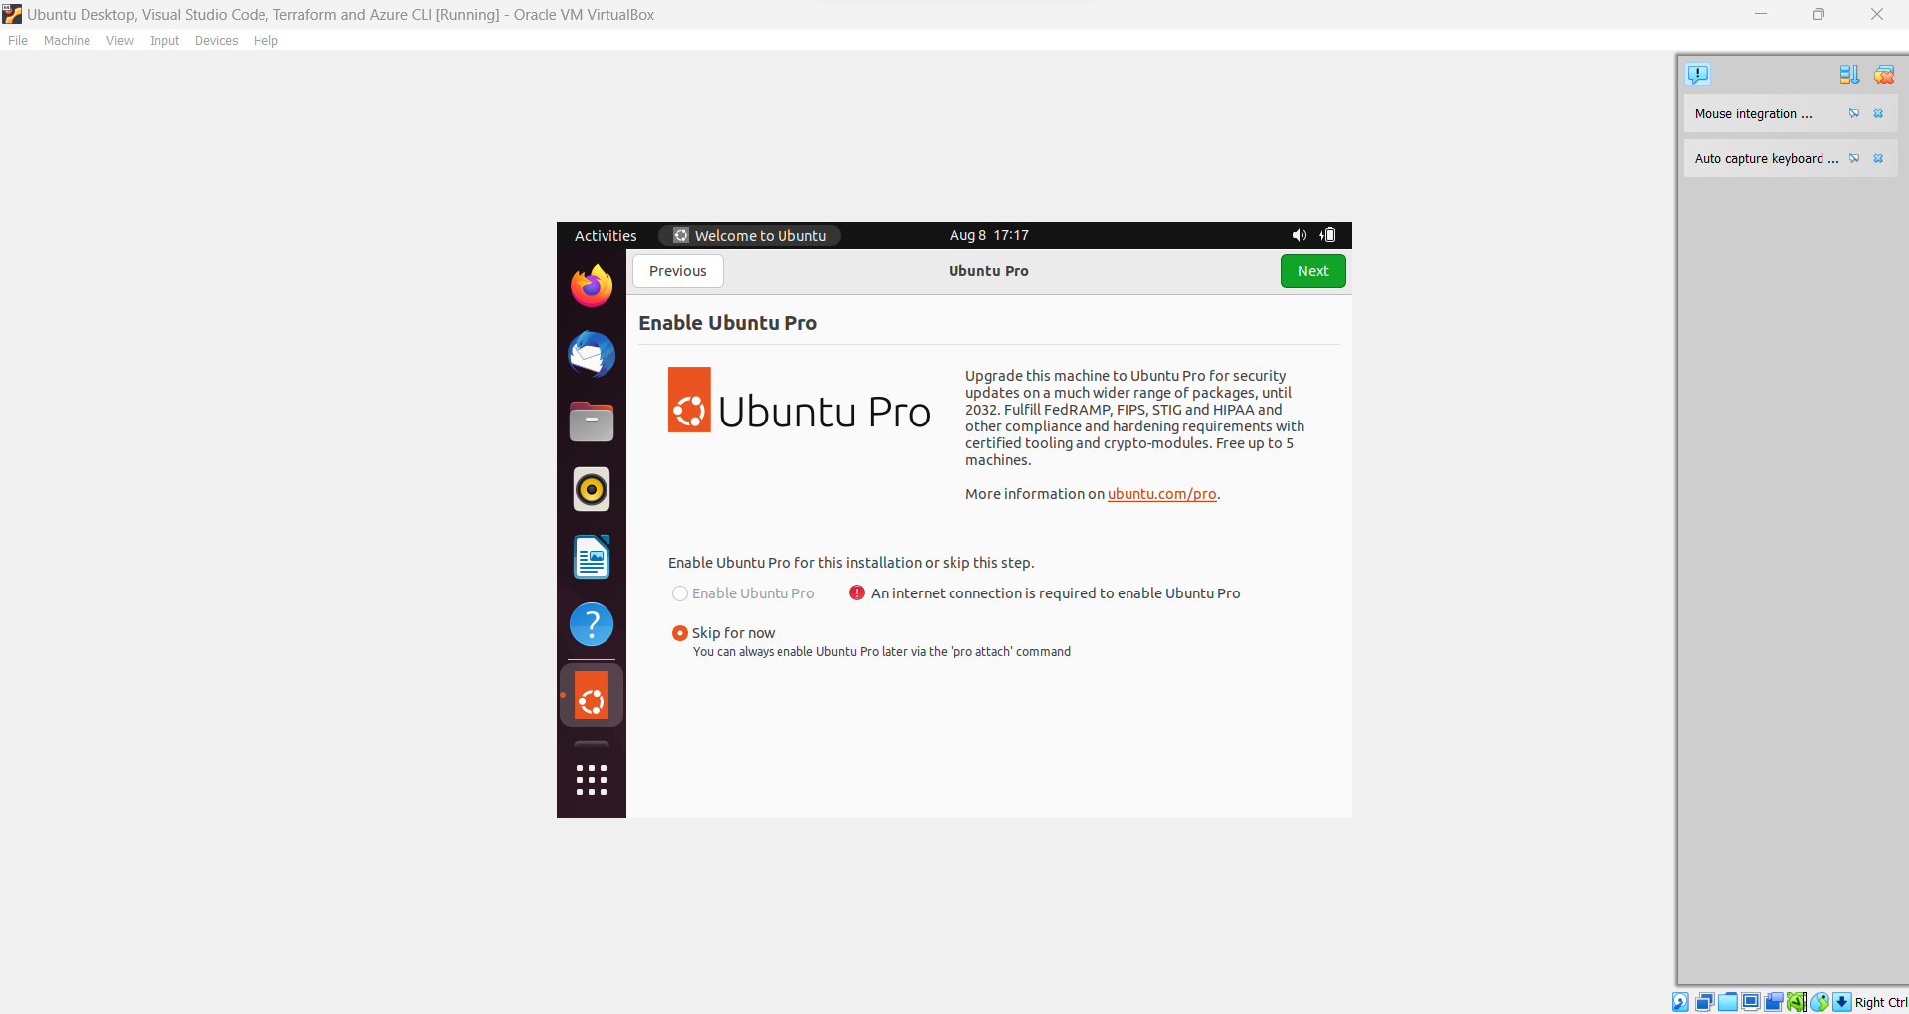
Task: Open Rhythmbox music player from the dock
Action: point(591,489)
